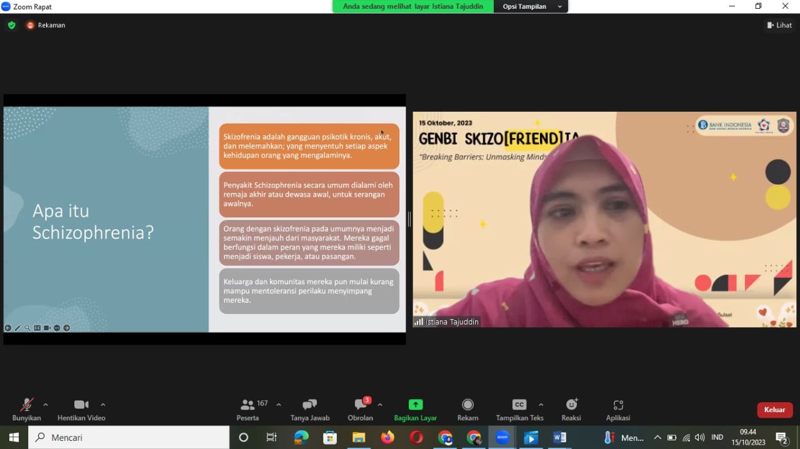Open Microsoft Word from taskbar
The image size is (800, 449).
click(x=559, y=437)
